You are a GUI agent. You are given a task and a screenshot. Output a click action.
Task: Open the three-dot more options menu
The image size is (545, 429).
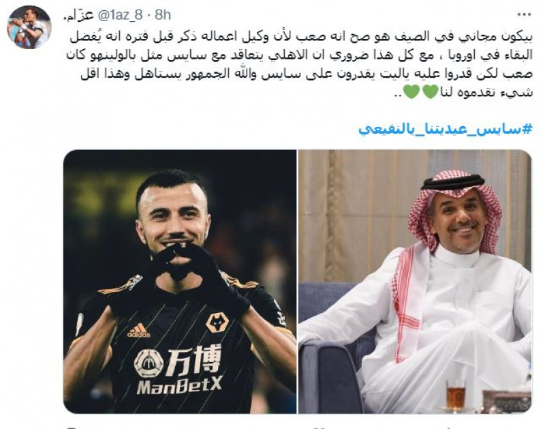[x=524, y=15]
